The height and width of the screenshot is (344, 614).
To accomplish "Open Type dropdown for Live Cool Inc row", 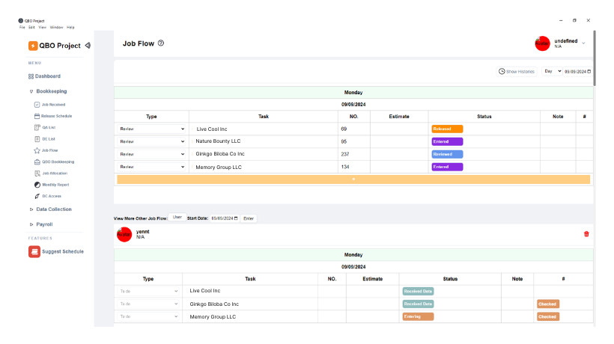I will click(151, 129).
